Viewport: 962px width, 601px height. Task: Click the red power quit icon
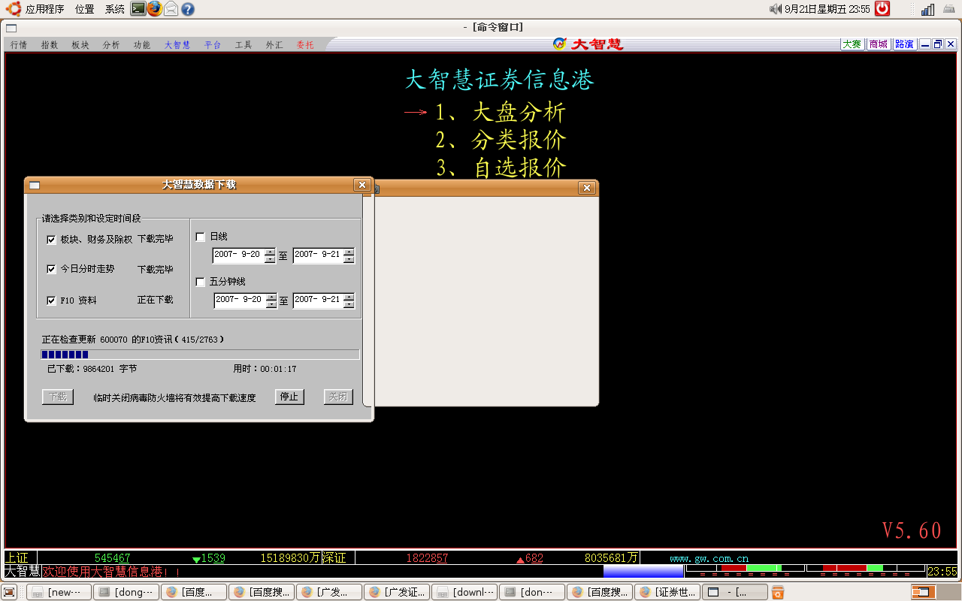(x=882, y=9)
